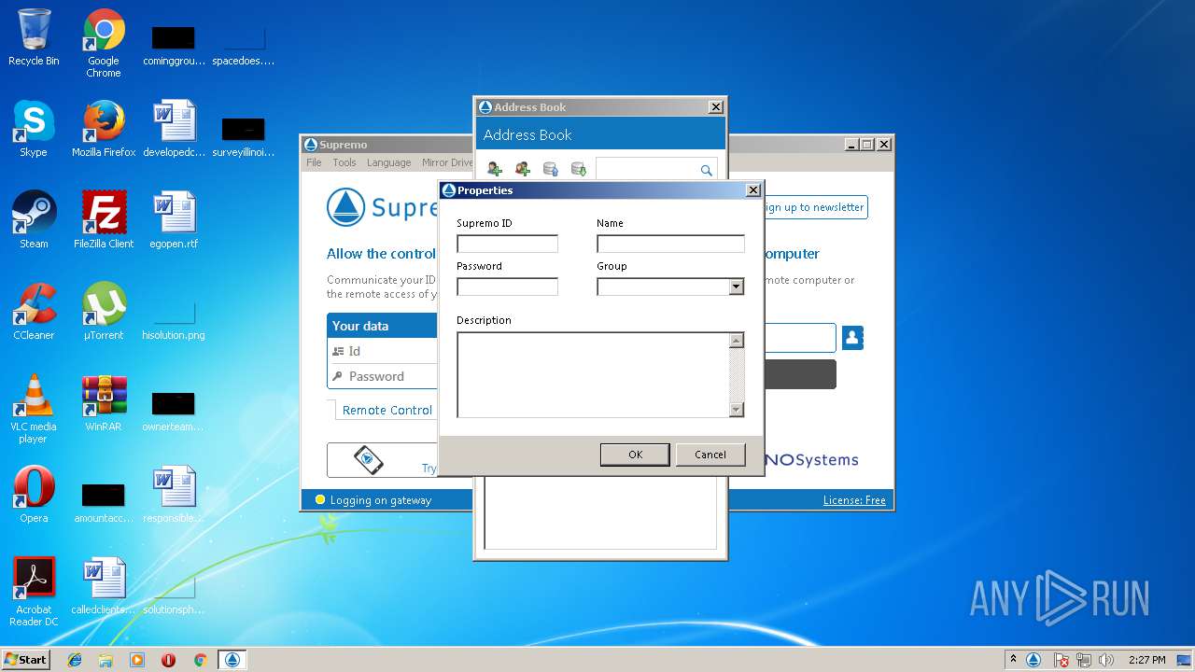Click the mobile phone icon in Supremo window
The width and height of the screenshot is (1195, 672).
(368, 459)
